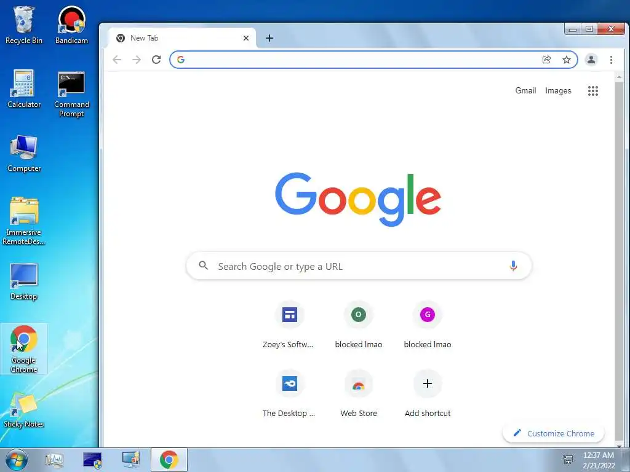The image size is (630, 472).
Task: Click the browser back arrow
Action: [x=117, y=60]
